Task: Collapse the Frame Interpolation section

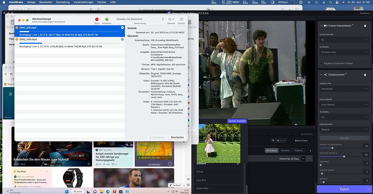Action: (321, 26)
